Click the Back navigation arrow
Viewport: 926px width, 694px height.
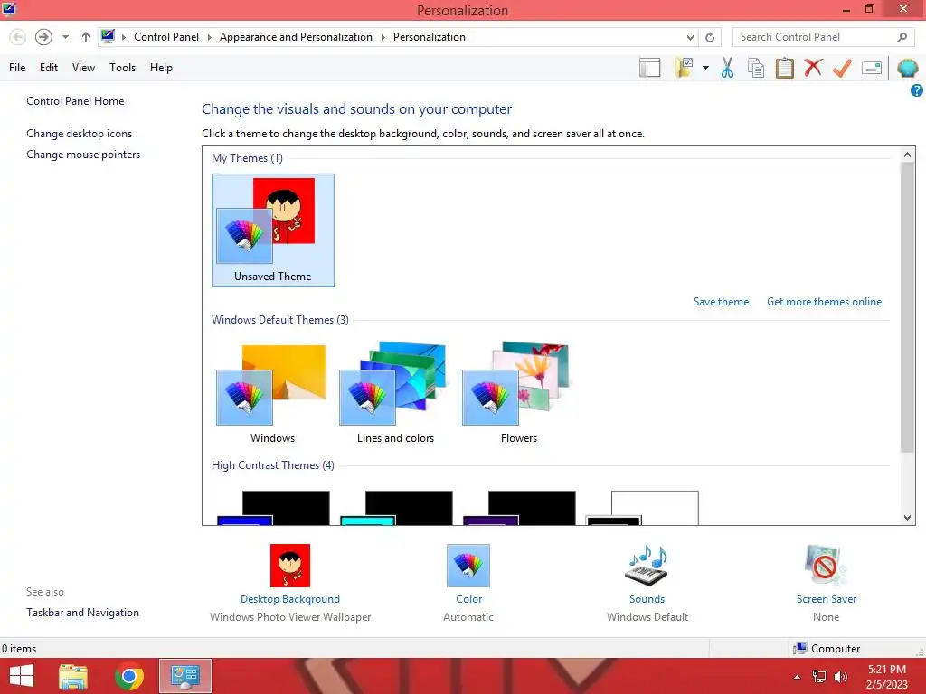(18, 37)
